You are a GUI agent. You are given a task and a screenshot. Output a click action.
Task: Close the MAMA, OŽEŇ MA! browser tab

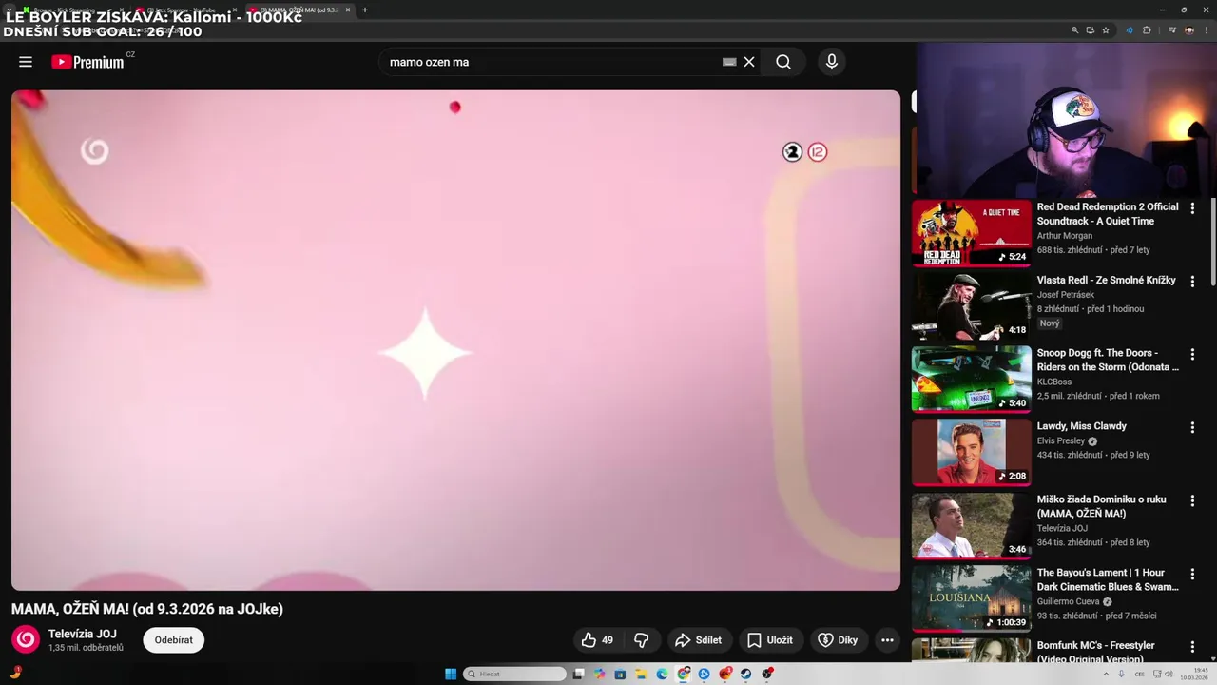point(348,10)
